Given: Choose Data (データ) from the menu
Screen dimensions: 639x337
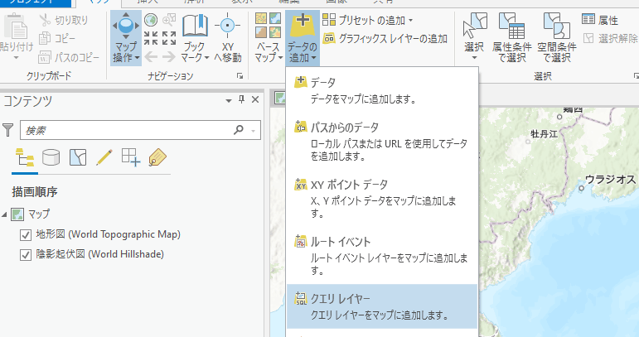Looking at the screenshot, I should 382,90.
